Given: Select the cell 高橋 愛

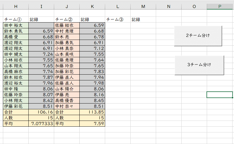Looking at the screenshot, I should point(16,37).
